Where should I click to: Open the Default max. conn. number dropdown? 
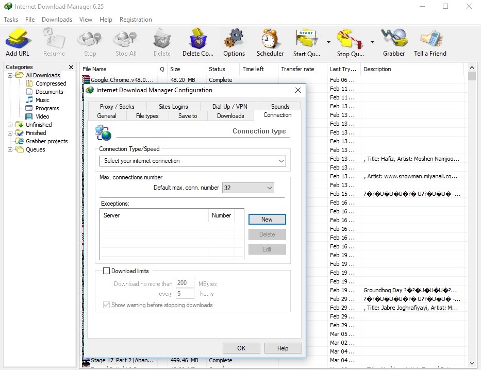point(248,188)
